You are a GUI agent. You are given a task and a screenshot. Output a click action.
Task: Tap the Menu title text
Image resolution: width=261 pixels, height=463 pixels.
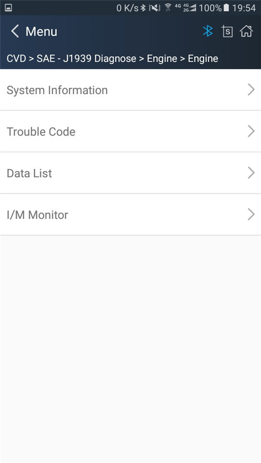coord(41,31)
